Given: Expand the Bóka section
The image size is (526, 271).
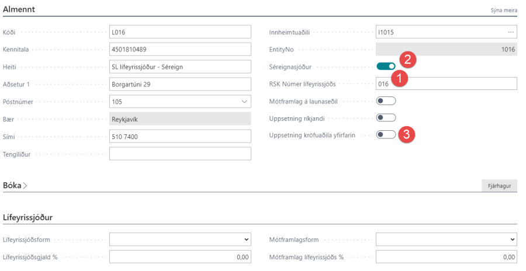Looking at the screenshot, I should click(15, 185).
